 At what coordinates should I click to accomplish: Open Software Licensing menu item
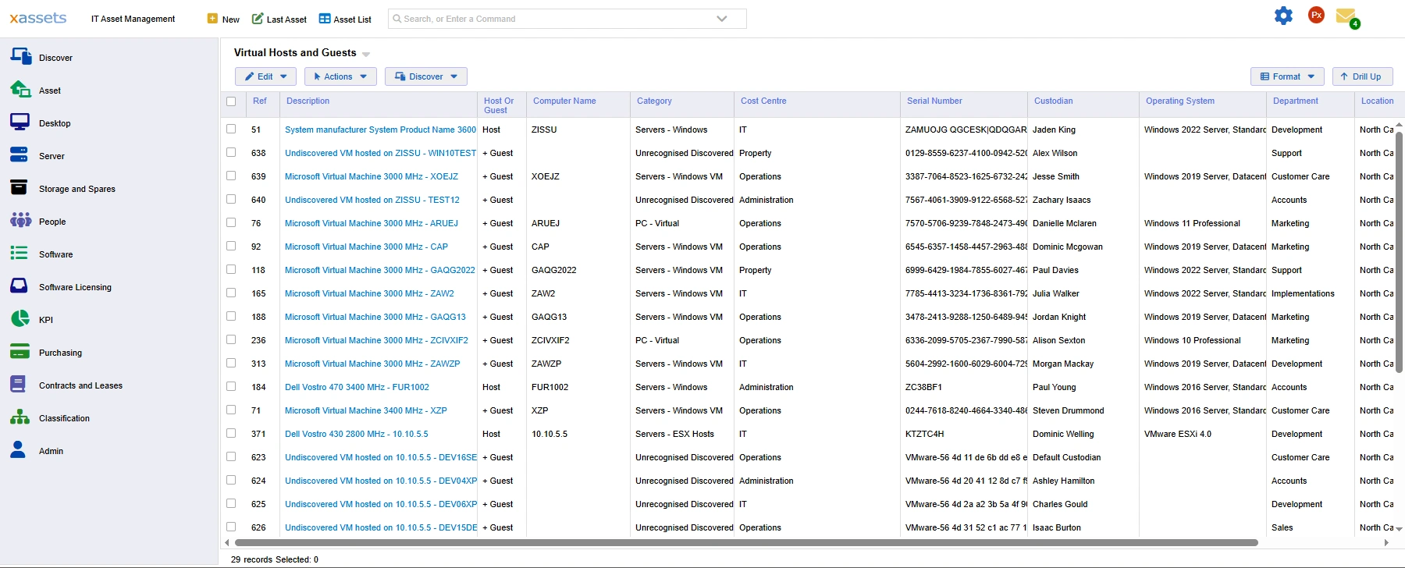tap(75, 287)
